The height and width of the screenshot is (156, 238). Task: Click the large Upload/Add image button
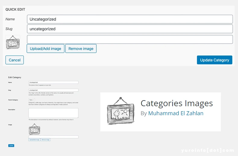[45, 49]
